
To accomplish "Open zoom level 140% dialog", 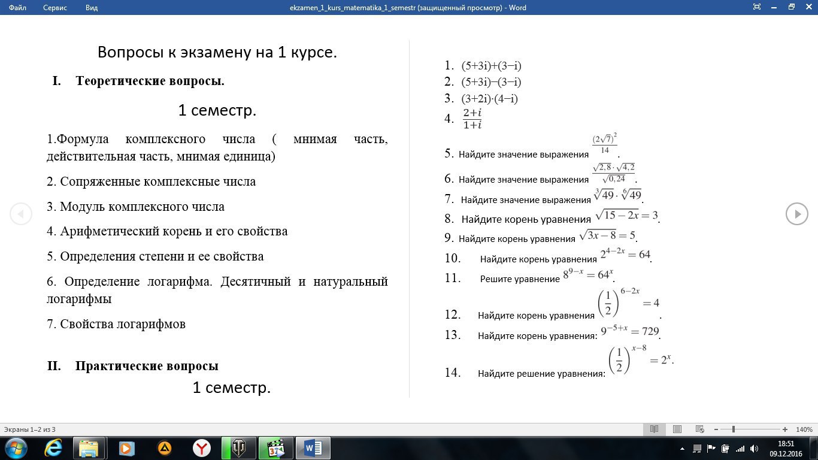I will (x=804, y=429).
